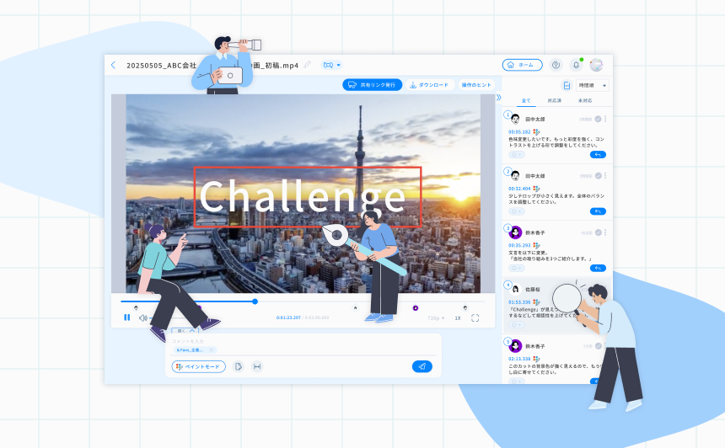Switch to the 未対応 tab
This screenshot has height=448, width=725.
tap(584, 101)
